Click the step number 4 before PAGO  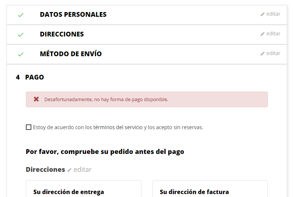[18, 77]
